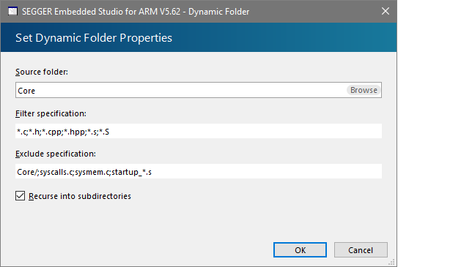Open the Browse button for source folder
472x267 pixels.
364,90
